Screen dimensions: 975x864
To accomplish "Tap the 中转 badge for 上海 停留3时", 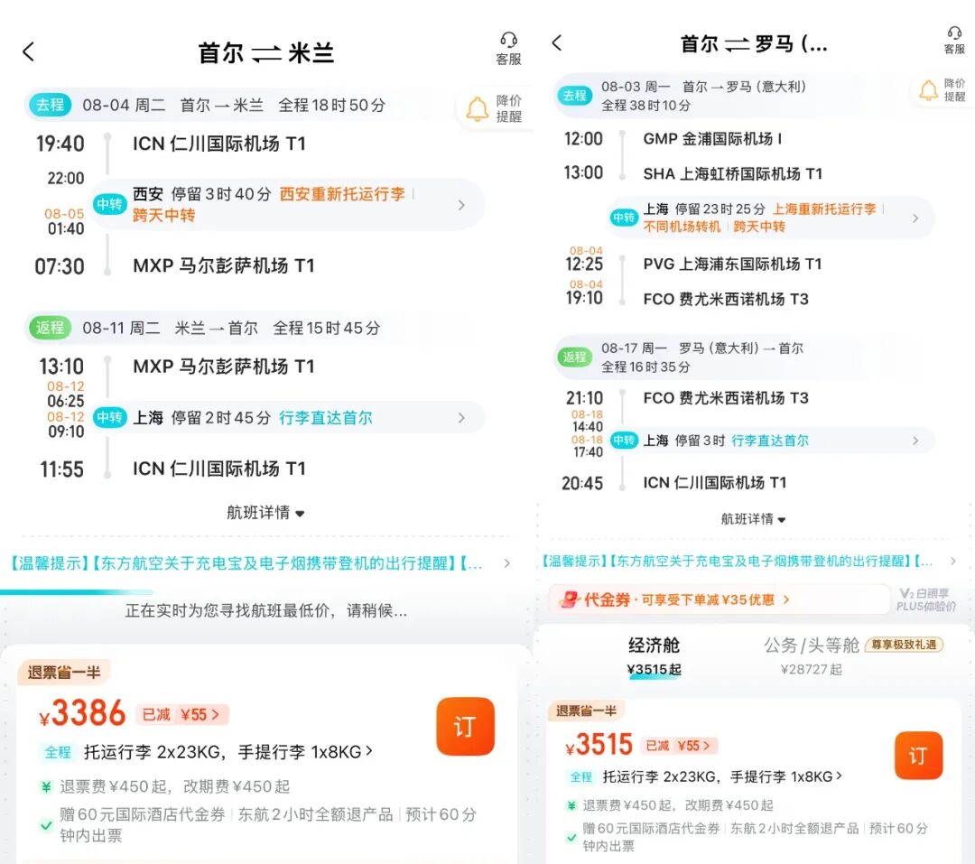I will [624, 441].
